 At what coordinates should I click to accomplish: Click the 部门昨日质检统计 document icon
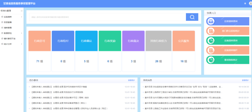point(211,31)
